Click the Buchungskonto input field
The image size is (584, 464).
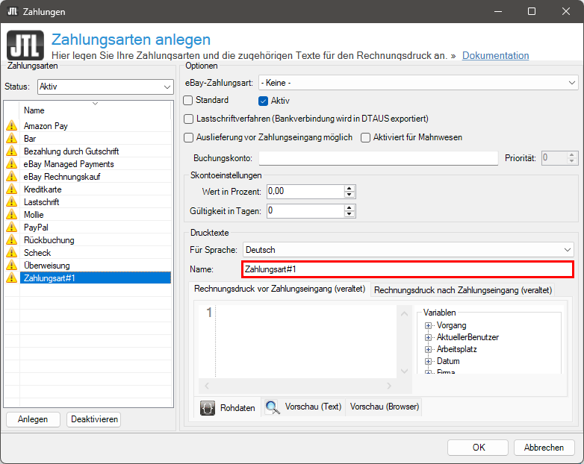[x=378, y=158]
